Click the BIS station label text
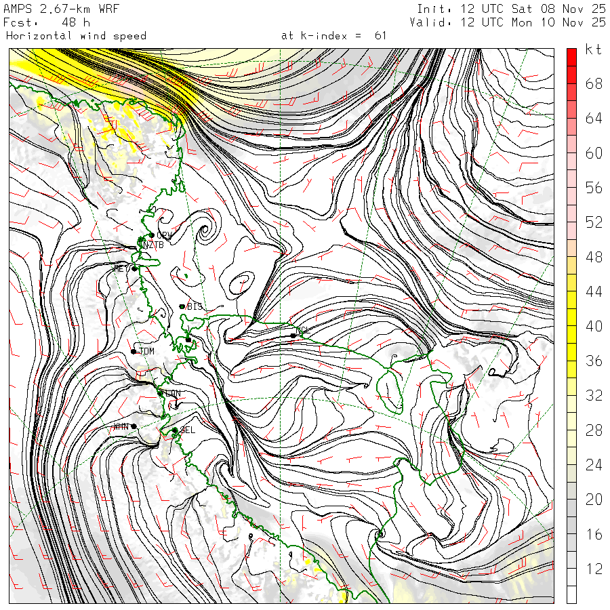 (x=195, y=306)
